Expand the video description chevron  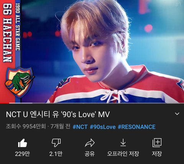[x=177, y=114]
